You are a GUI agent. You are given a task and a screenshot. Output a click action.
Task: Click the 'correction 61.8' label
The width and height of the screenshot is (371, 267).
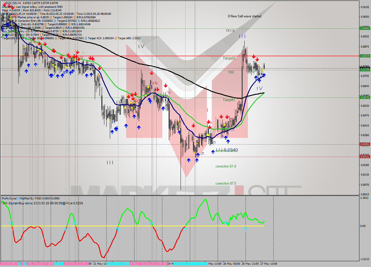tap(225, 166)
